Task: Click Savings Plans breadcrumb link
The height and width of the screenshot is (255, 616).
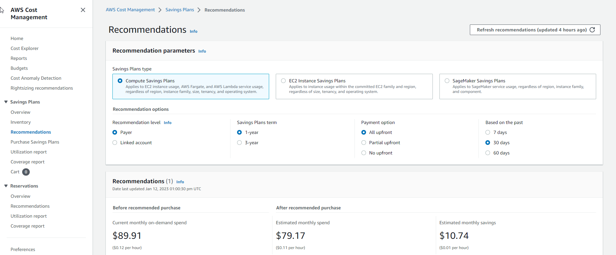Action: [180, 10]
